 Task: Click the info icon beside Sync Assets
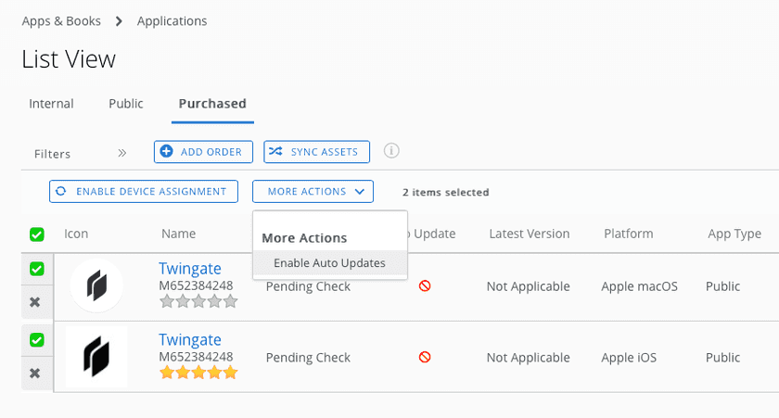(x=392, y=151)
